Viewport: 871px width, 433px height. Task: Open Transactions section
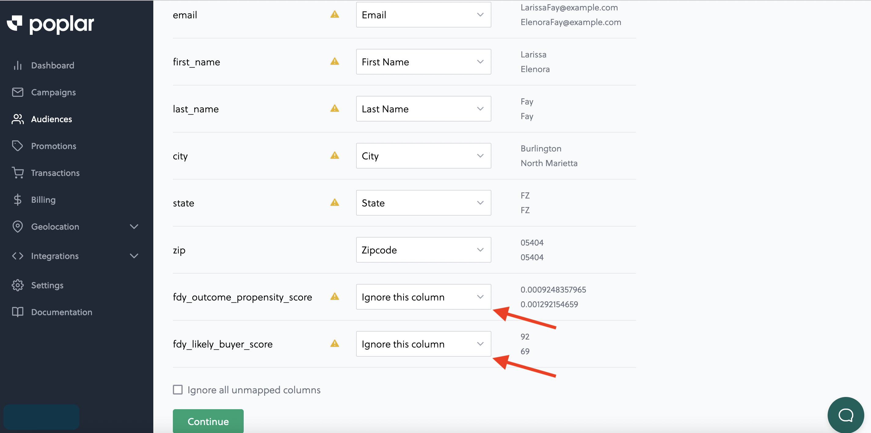pos(55,173)
